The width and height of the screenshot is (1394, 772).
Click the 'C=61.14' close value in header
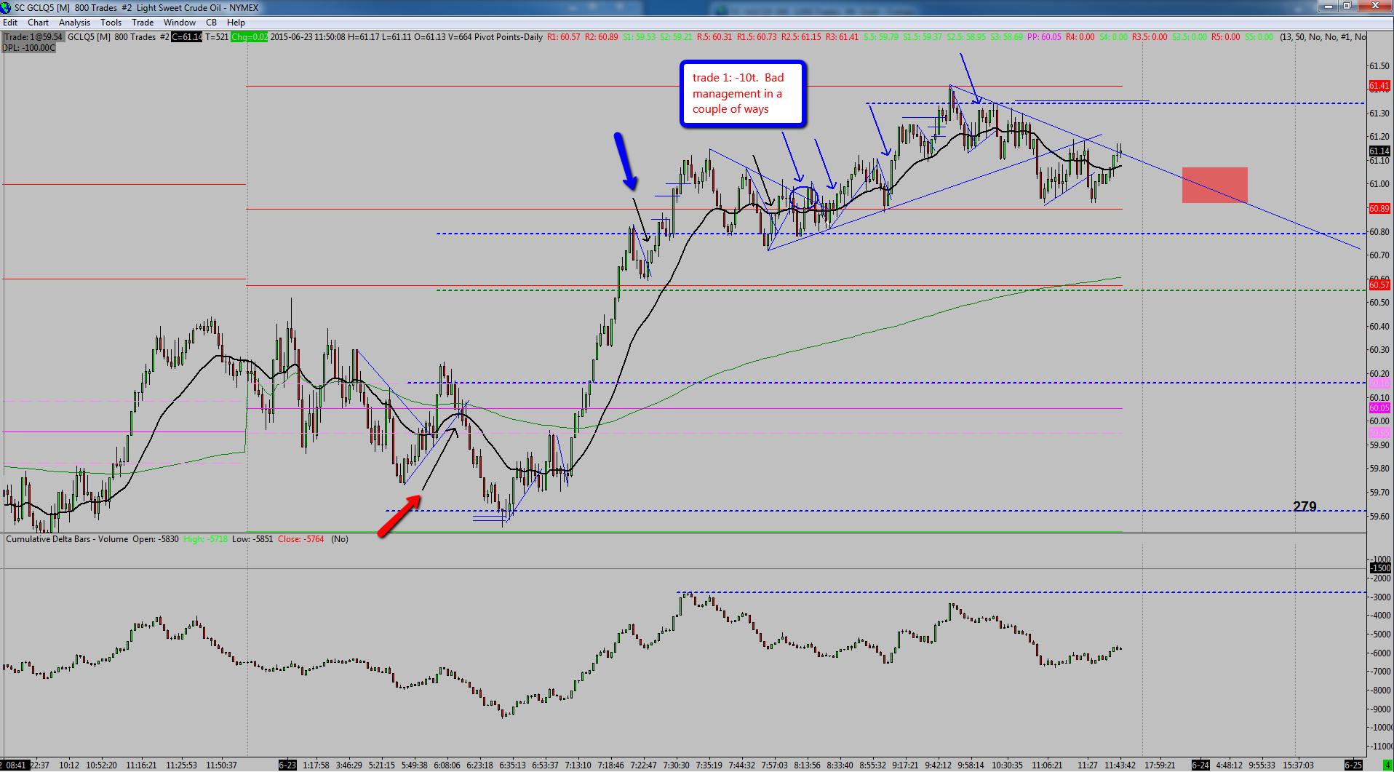pos(186,37)
